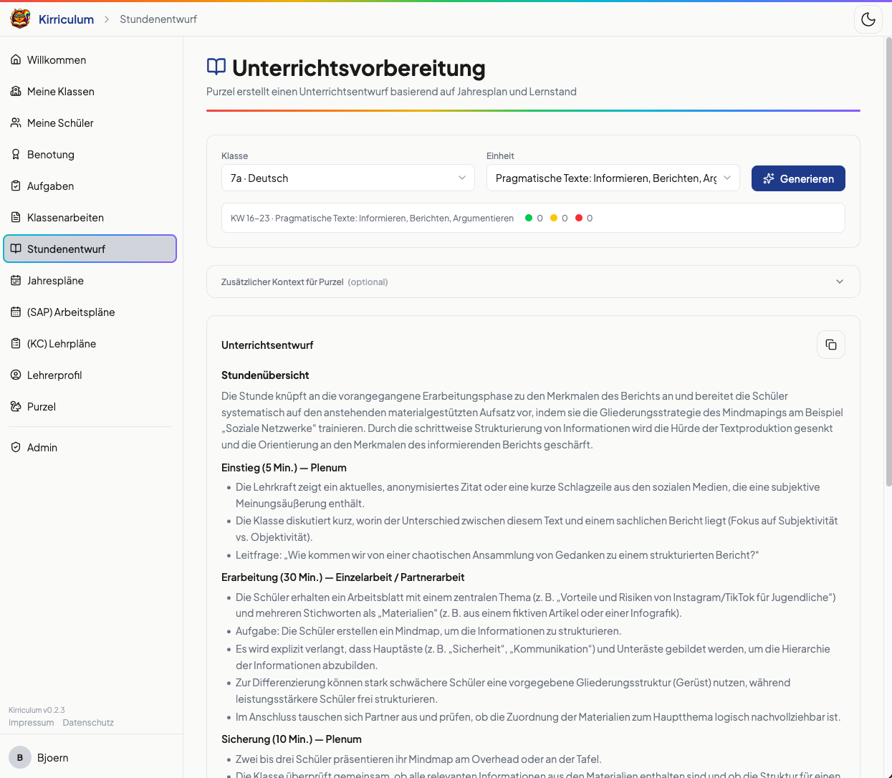Click KW 16–23 unit summary text

(x=372, y=218)
